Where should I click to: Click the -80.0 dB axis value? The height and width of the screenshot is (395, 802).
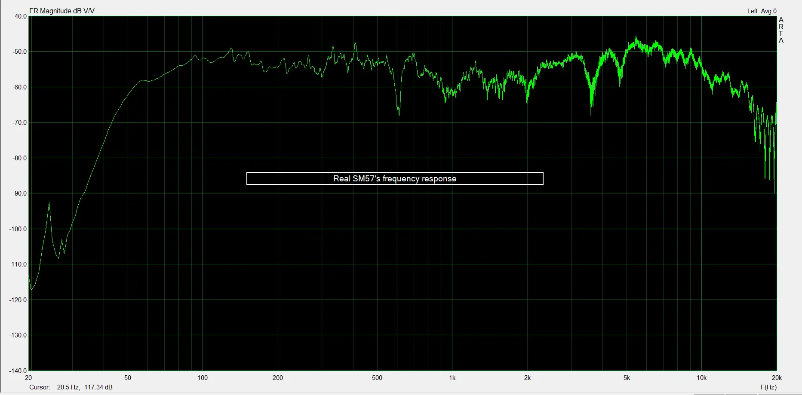(19, 158)
